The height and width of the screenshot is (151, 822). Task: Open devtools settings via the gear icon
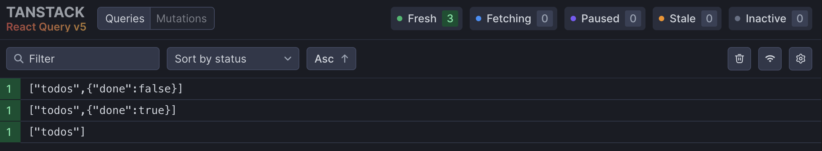click(800, 59)
